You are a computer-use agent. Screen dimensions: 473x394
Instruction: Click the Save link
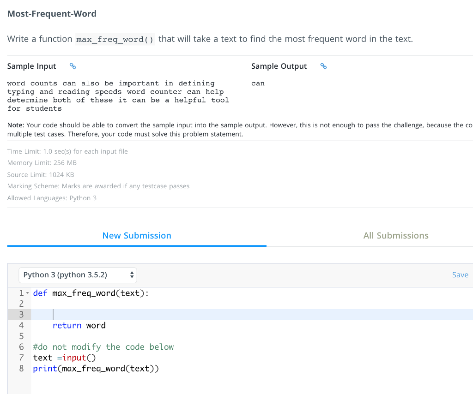pyautogui.click(x=460, y=275)
